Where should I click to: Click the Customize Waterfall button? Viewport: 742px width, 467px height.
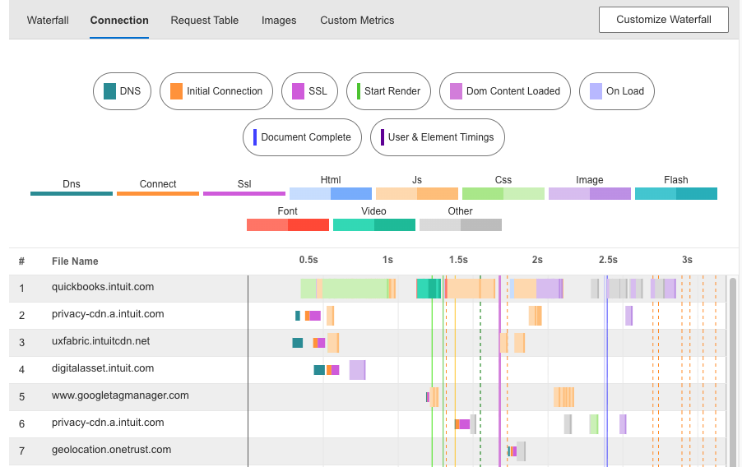point(663,20)
